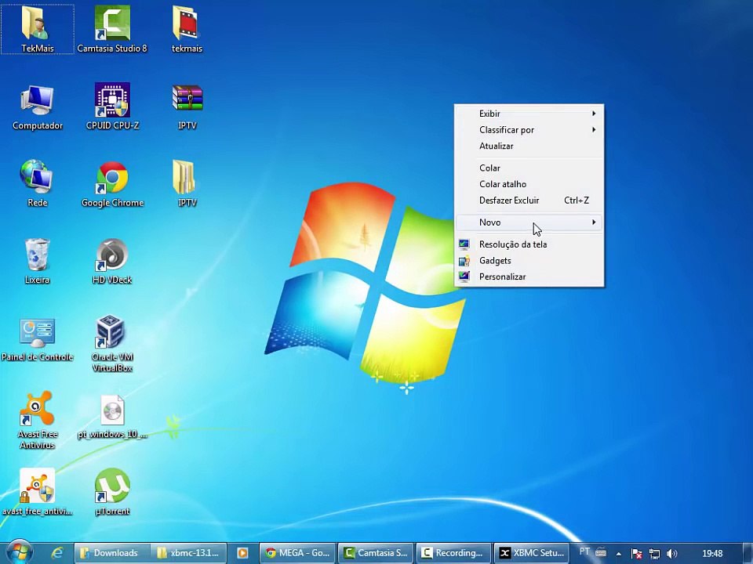Open the volume speaker tray icon
This screenshot has height=564, width=753.
[x=671, y=554]
